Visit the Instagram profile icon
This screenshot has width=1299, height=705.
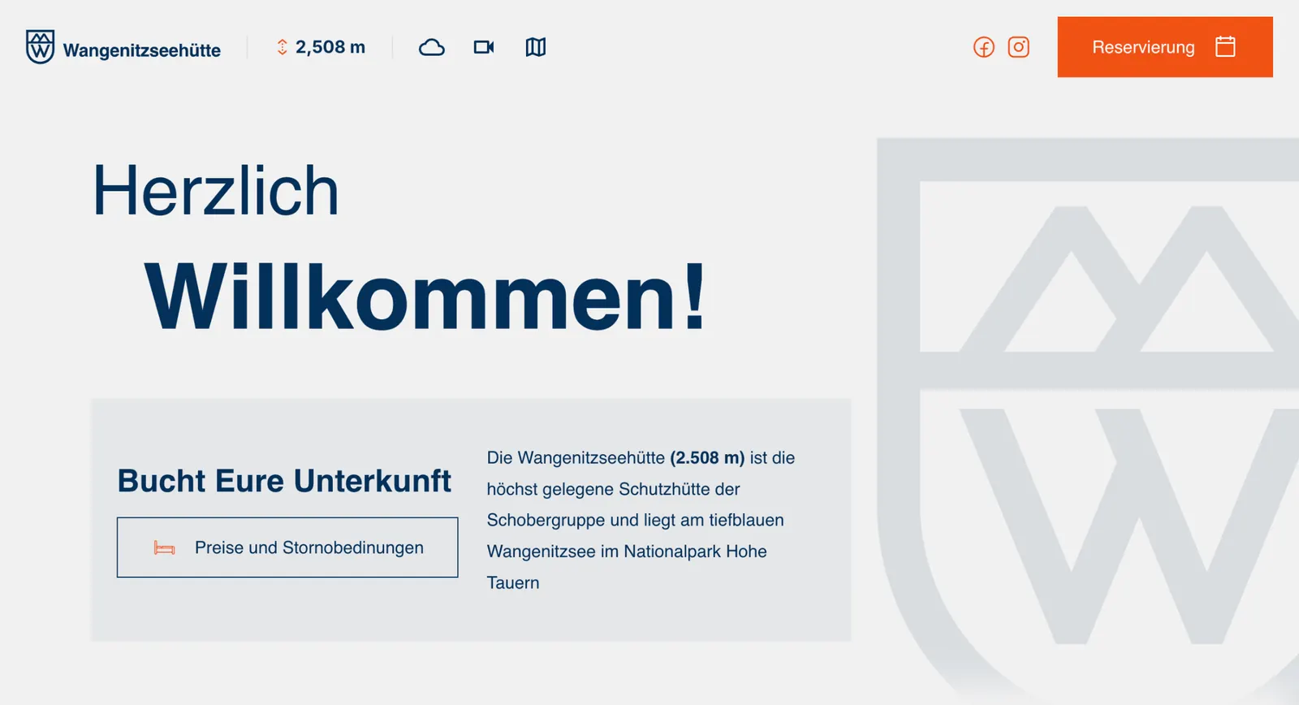click(x=1019, y=47)
